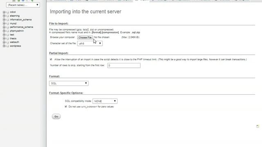Open the wordpress database icon
The image size is (262, 147).
tap(7, 46)
